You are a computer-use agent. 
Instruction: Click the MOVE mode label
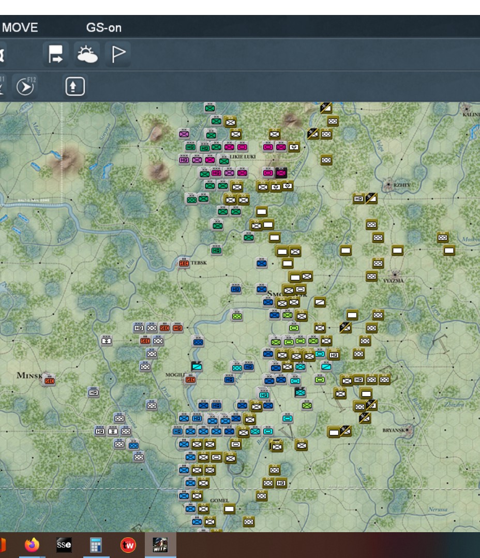coord(20,28)
